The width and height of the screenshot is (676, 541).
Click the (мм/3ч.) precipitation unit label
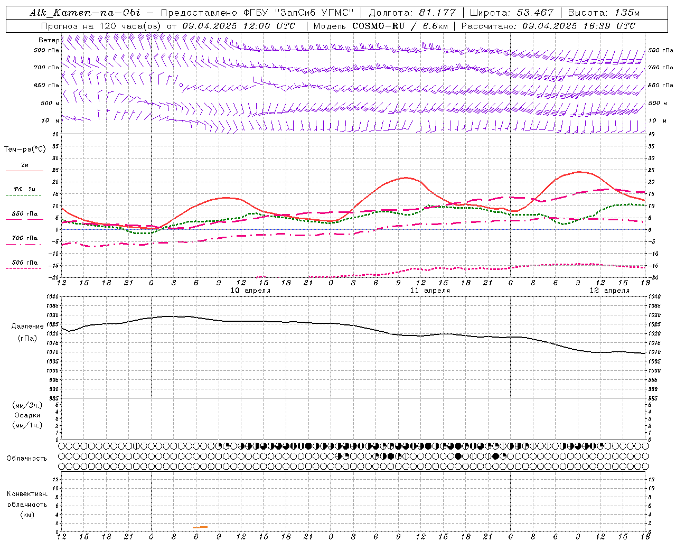(27, 405)
